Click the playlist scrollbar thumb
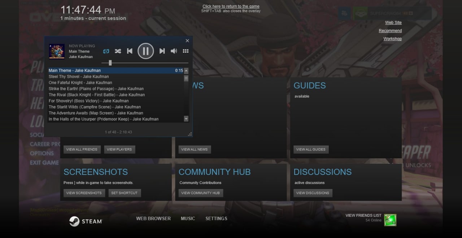The image size is (462, 238). pyautogui.click(x=186, y=78)
